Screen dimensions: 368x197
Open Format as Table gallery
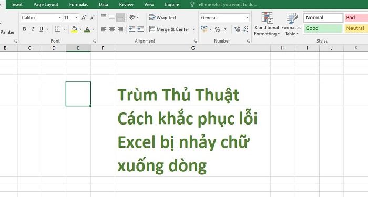(291, 24)
